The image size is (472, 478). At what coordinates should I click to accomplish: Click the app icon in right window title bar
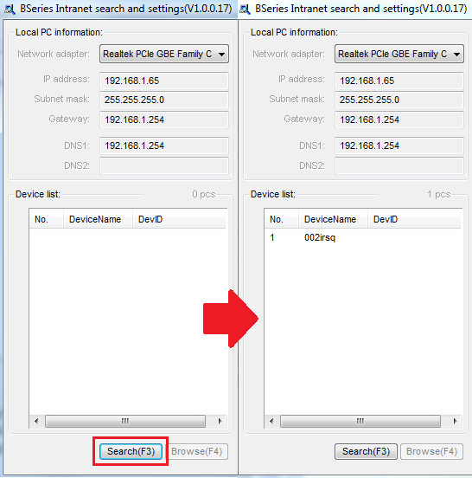point(245,10)
